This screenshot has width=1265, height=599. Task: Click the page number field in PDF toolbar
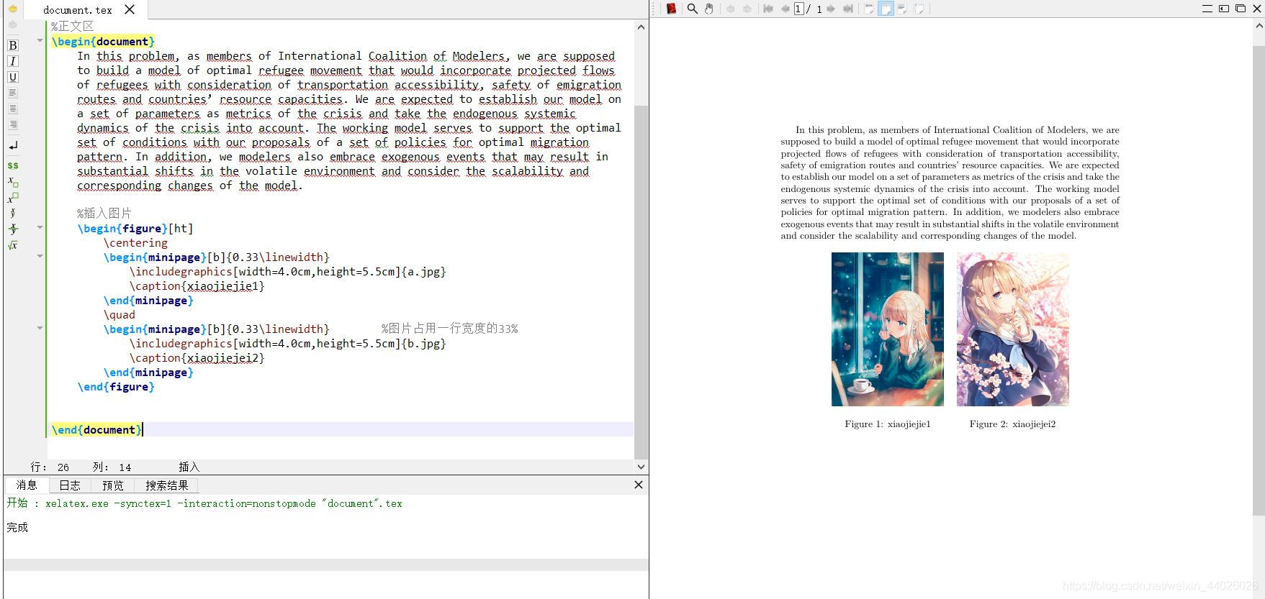click(799, 9)
